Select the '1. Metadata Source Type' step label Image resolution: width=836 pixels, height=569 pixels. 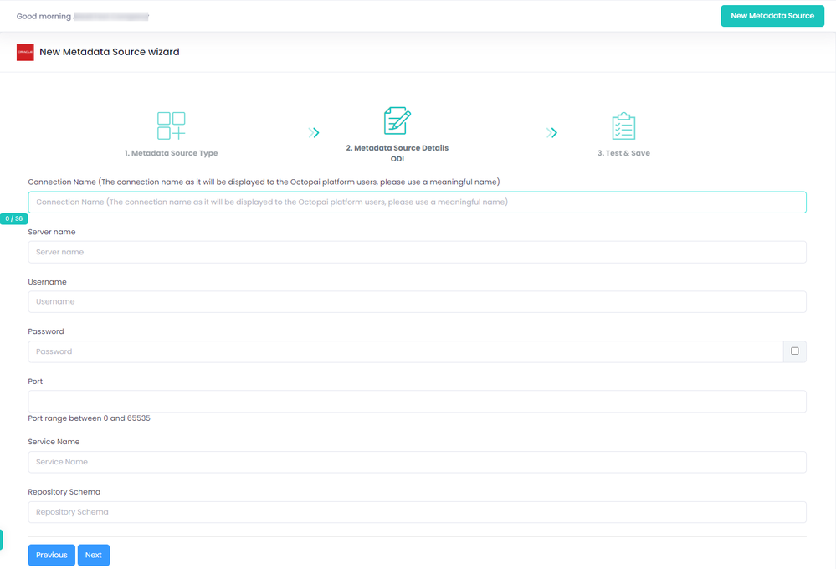pos(172,153)
